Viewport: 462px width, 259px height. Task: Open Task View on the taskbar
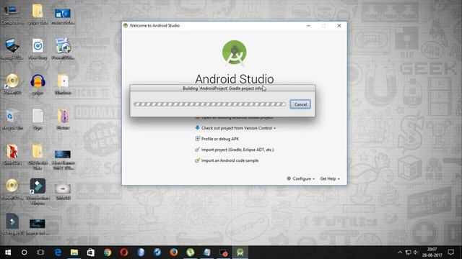click(x=40, y=253)
